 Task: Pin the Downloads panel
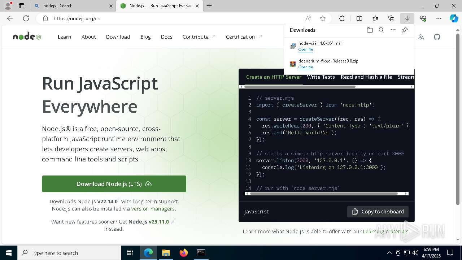405,30
